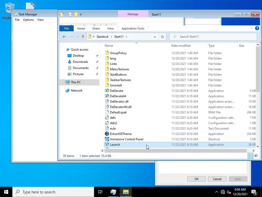Switch to details view layout icon
Screen dimensions: 262x197
tap(250, 156)
